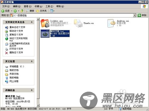Click the status bar 我的电脑 zone
This screenshot has width=149, height=111.
(x=126, y=109)
